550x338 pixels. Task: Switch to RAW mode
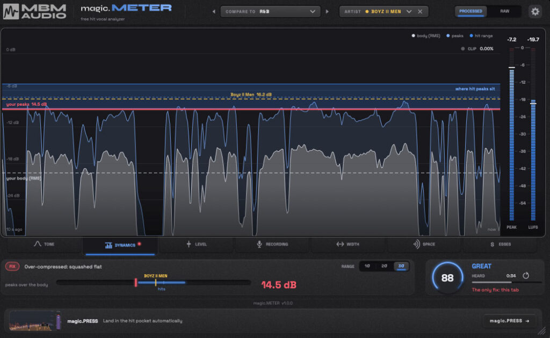[504, 11]
